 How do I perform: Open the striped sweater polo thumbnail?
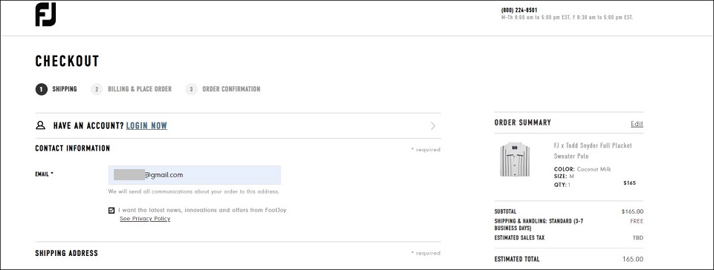[515, 159]
